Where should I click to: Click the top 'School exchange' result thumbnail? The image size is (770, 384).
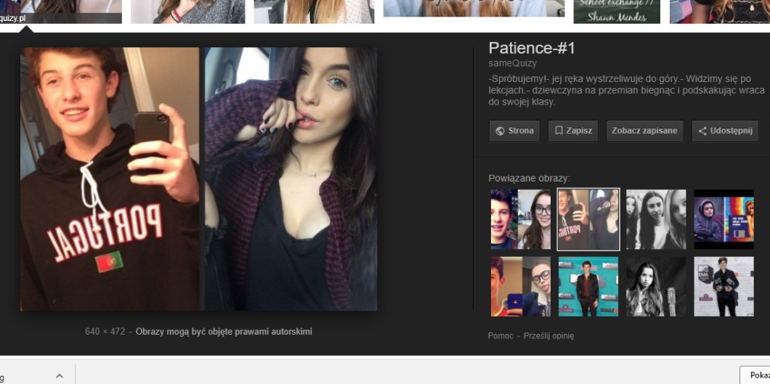616,12
